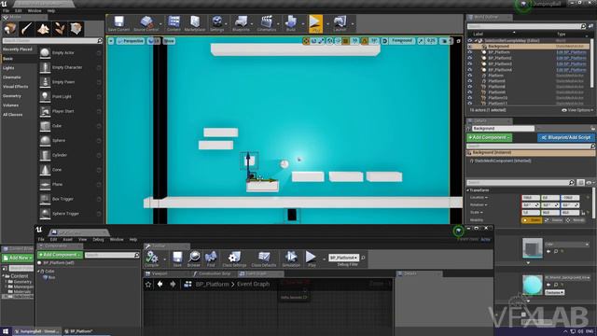Click Blueprint/Add Script button
597x336 pixels.
pos(566,137)
